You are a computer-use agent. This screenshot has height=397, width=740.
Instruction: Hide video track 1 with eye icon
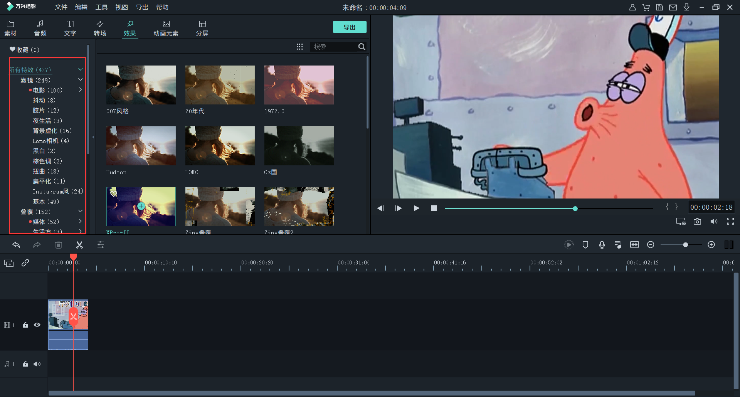click(37, 325)
